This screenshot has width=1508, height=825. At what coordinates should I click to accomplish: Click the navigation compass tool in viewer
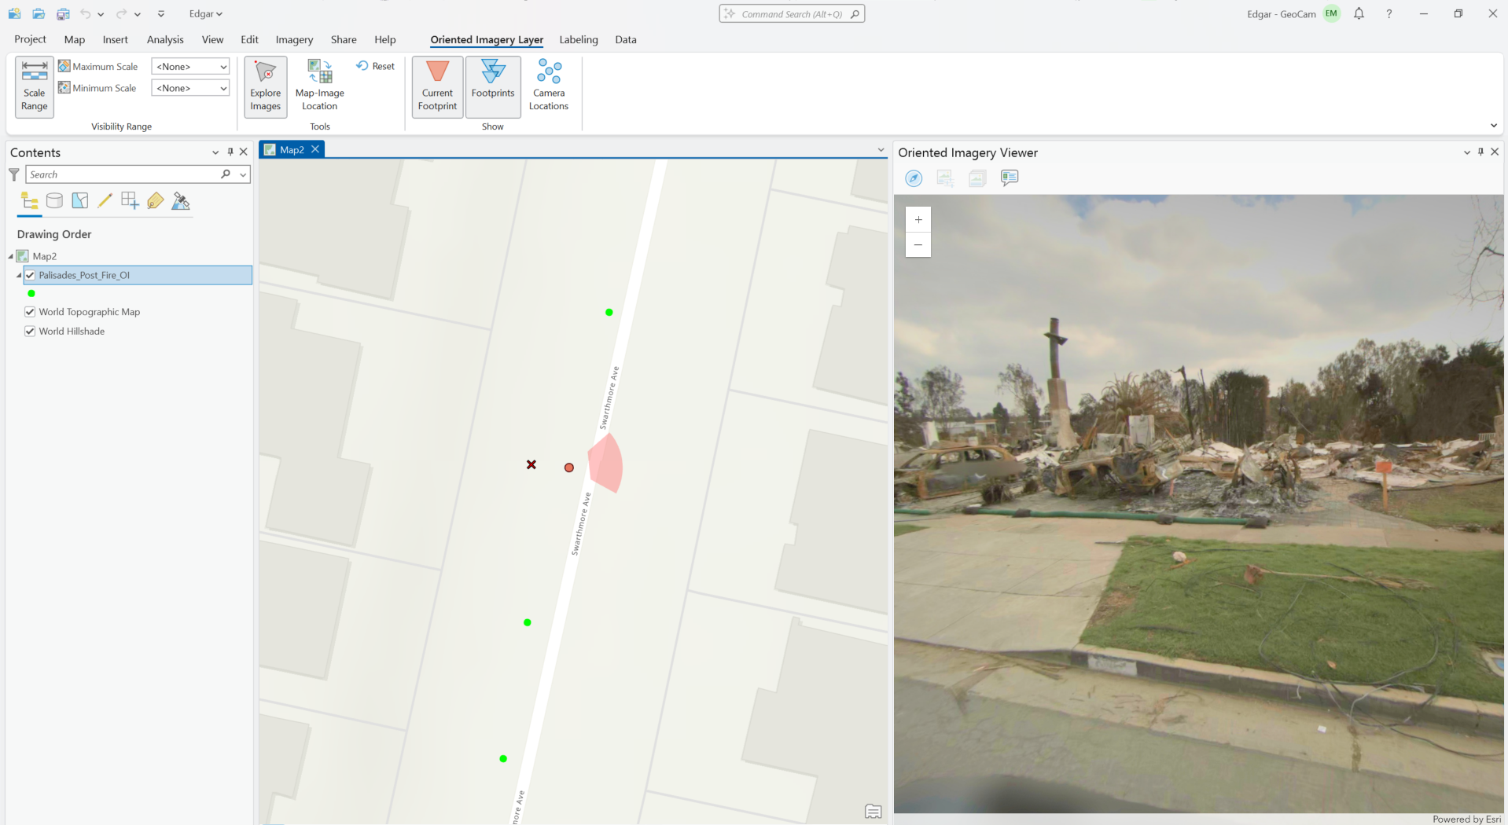coord(914,178)
